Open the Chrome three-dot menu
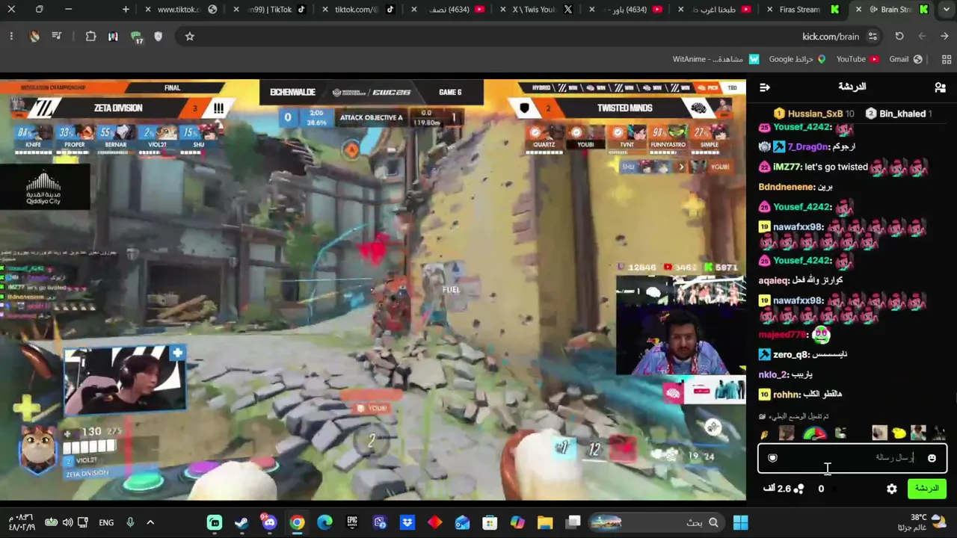The height and width of the screenshot is (538, 957). pyautogui.click(x=11, y=36)
